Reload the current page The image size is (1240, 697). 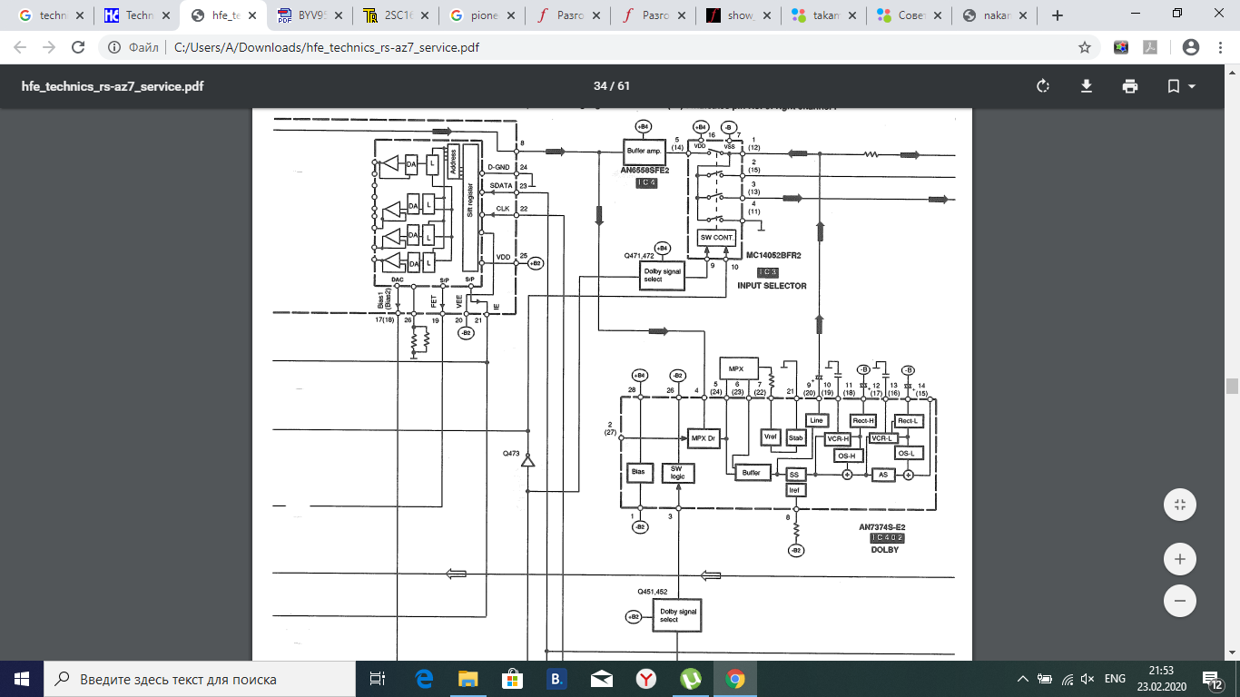coord(78,47)
